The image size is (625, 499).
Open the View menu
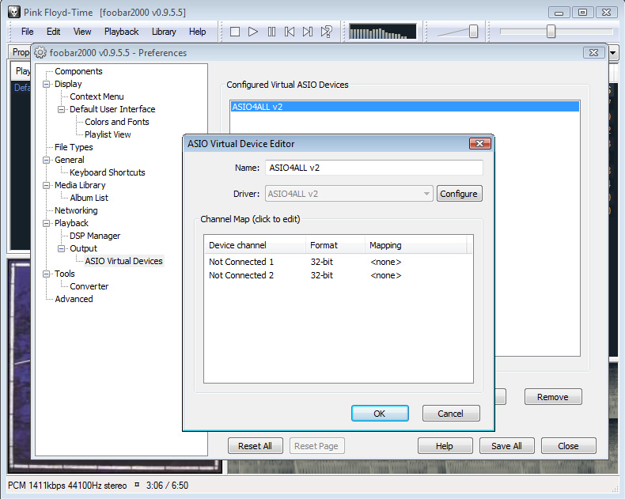(82, 32)
